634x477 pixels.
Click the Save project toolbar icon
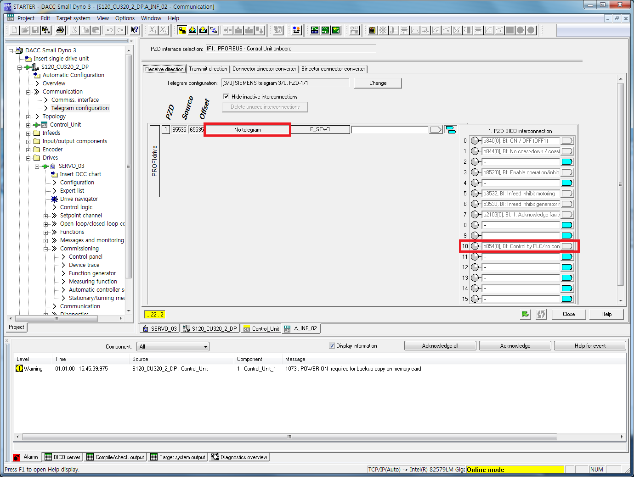pyautogui.click(x=35, y=30)
